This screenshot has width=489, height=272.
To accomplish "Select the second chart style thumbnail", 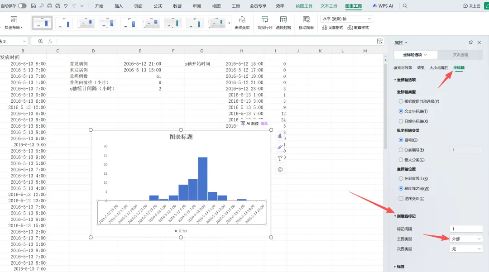I will (64, 23).
